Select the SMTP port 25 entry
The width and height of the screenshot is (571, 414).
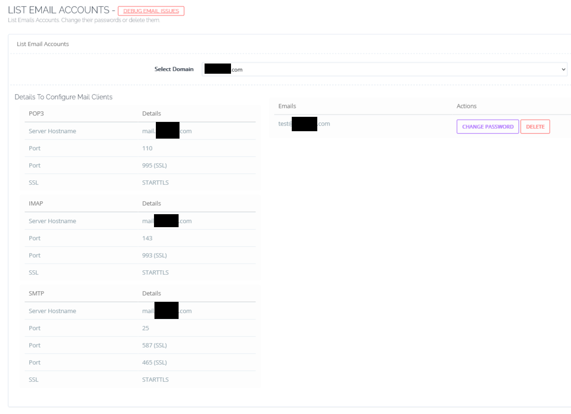click(x=145, y=328)
